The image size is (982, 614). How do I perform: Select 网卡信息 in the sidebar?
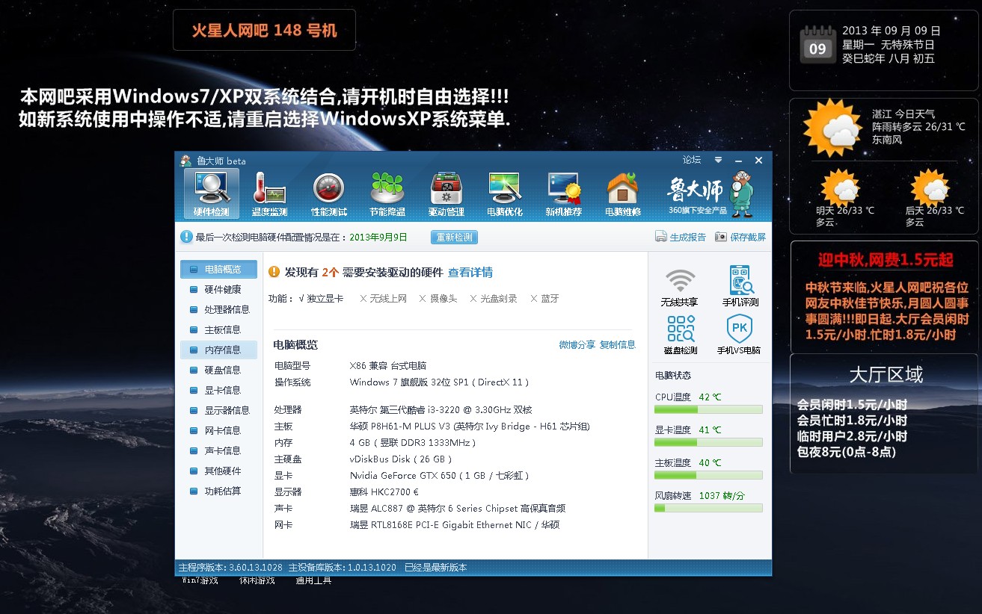point(218,430)
